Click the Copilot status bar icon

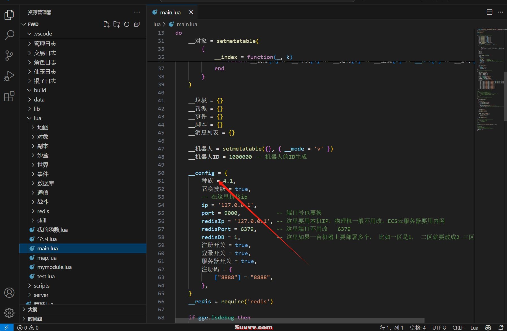[488, 328]
